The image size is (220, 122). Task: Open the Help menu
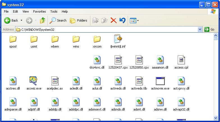[65, 11]
